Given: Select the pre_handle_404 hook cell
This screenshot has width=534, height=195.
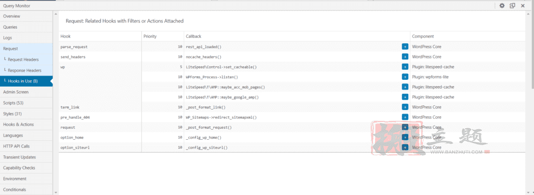Looking at the screenshot, I should click(x=100, y=117).
